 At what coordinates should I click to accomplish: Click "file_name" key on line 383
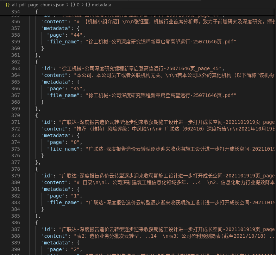click(63, 202)
